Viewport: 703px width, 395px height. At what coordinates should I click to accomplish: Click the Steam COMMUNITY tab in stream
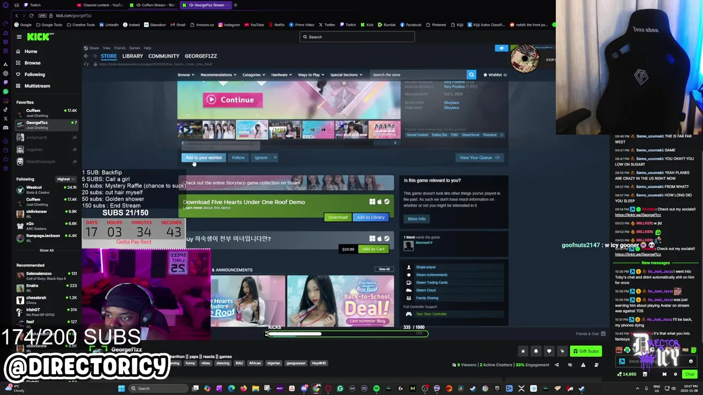click(164, 56)
